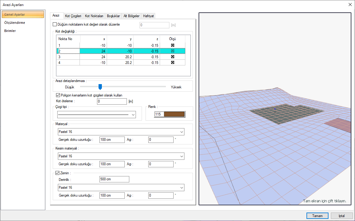Click the Tamam button
Viewport: 355px width, 221px height.
pos(317,216)
